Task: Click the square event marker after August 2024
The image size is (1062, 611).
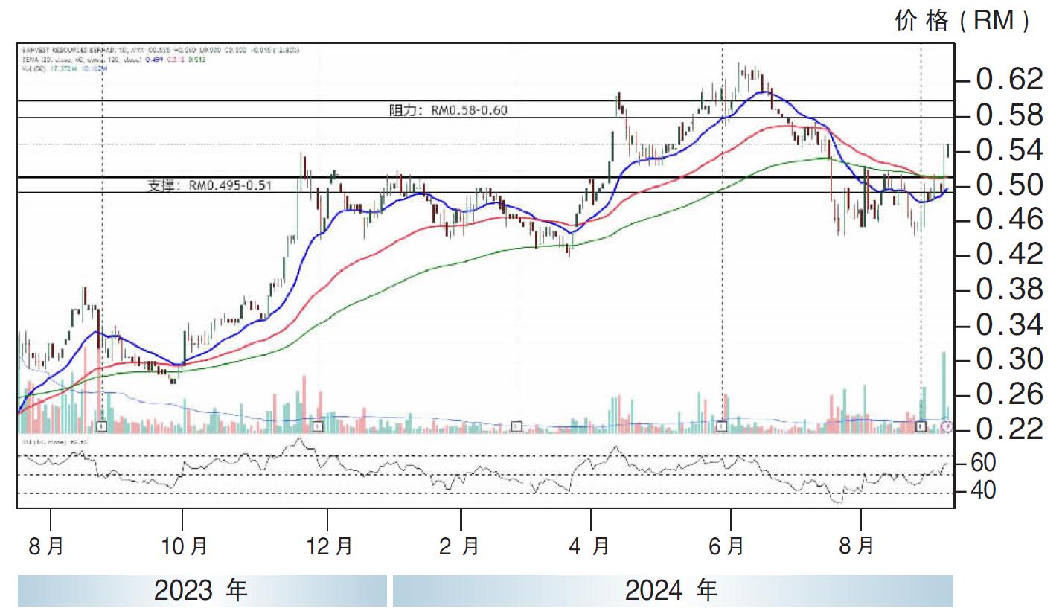Action: point(921,426)
